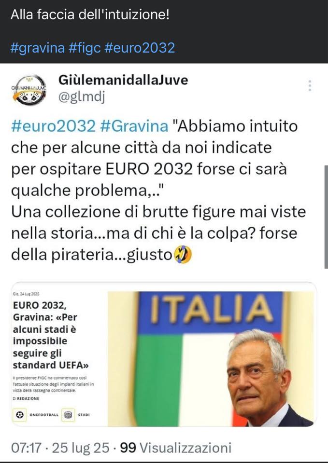Screen dimensions: 328x463
Task: Open the @glmdj handle
Action: click(x=82, y=97)
